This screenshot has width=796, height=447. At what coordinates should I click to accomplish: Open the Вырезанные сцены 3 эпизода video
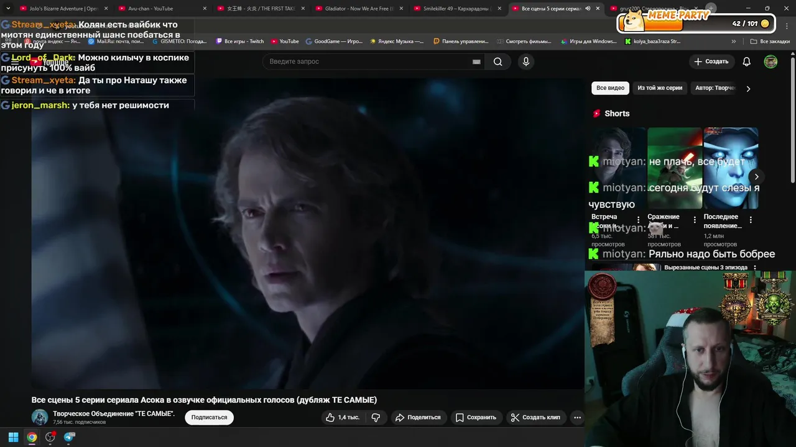[x=705, y=268]
